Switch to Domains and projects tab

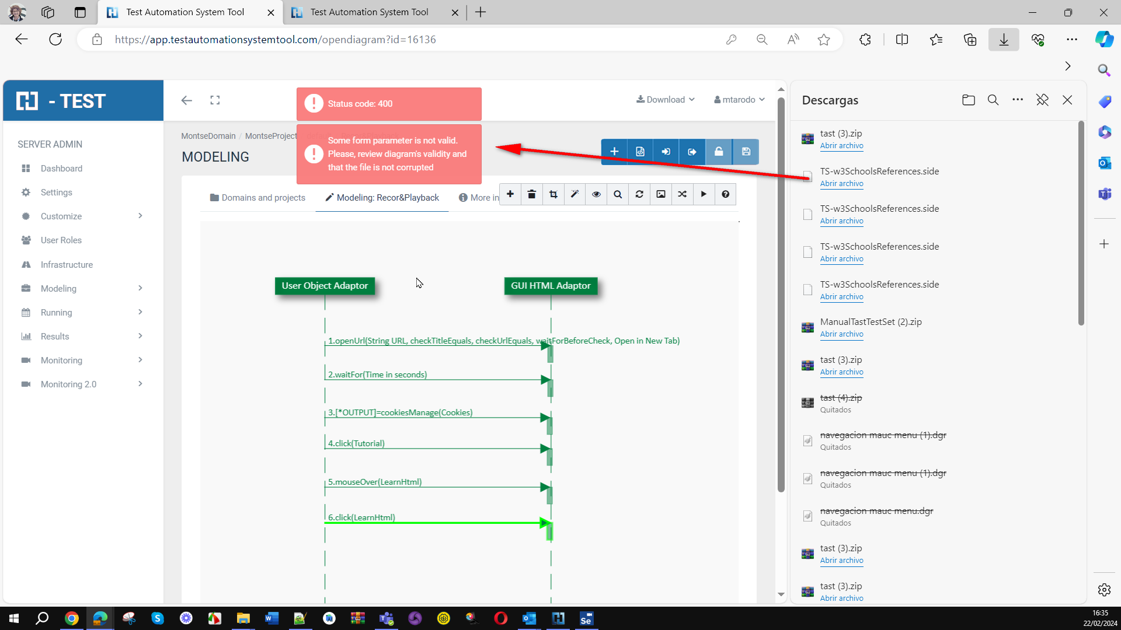(x=257, y=198)
